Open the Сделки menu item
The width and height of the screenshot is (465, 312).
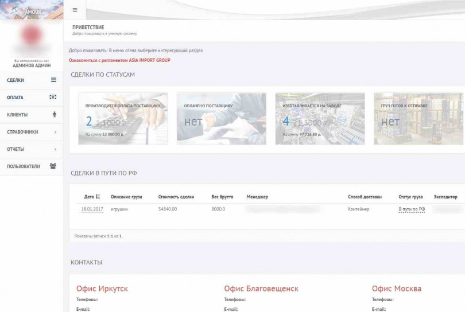[32, 80]
